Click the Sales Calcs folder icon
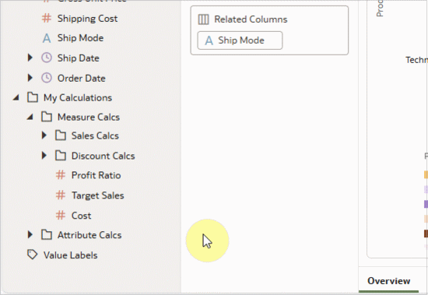 point(61,135)
